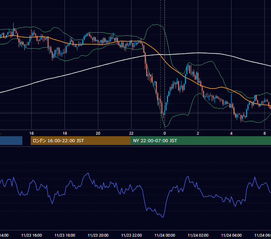Viewport: 271px width, 239px height.
Task: Click the NY 22:00-07:00 JST session bar
Action: pyautogui.click(x=200, y=141)
